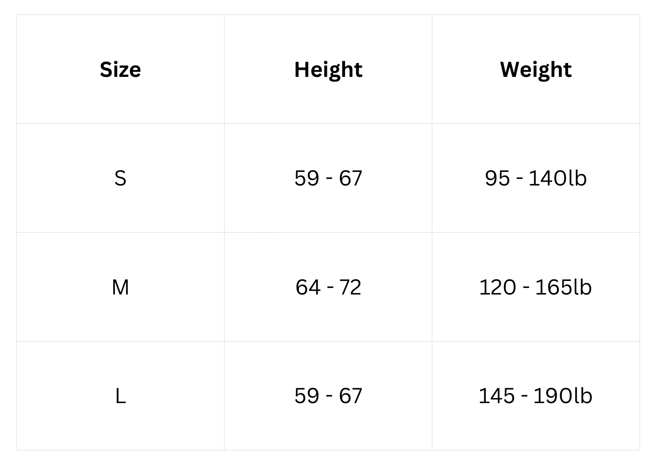This screenshot has height=466, width=652.
Task: Click the number 145 in Large weight
Action: tap(496, 396)
